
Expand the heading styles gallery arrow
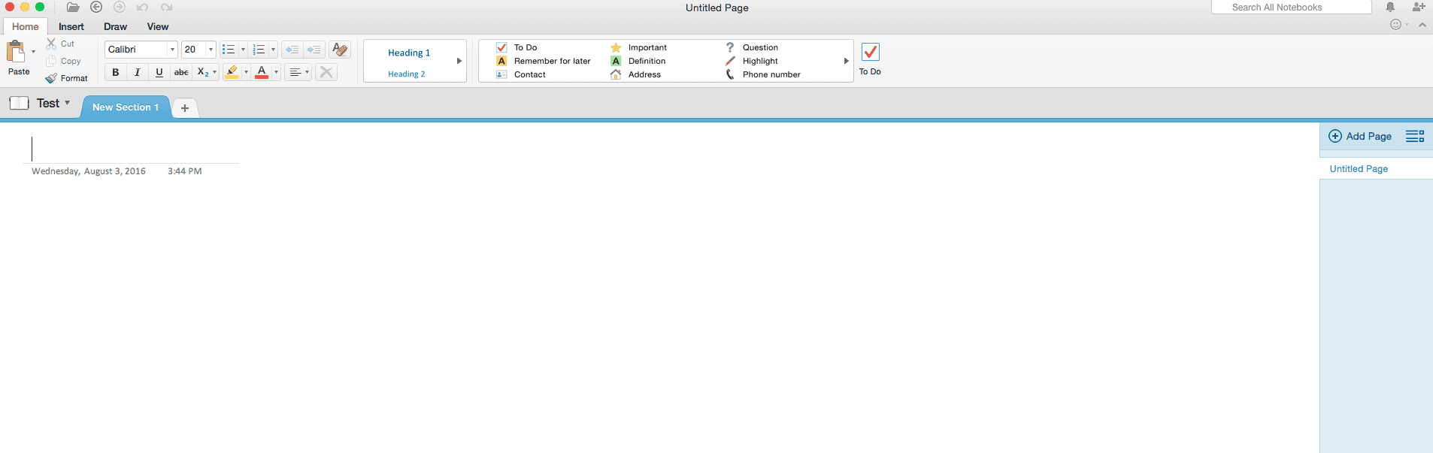point(459,61)
